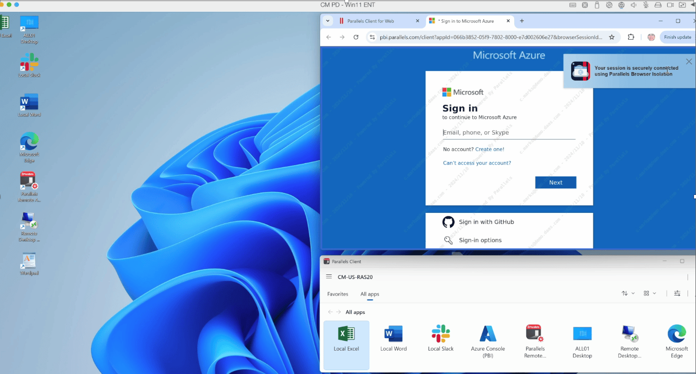Switch to the Favorites tab
This screenshot has width=696, height=374.
click(338, 294)
